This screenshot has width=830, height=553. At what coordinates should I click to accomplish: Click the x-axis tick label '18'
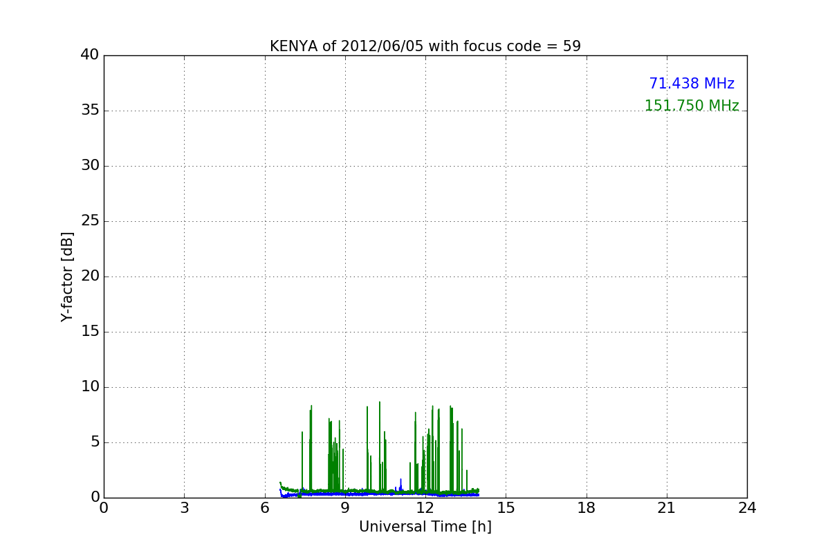point(587,508)
